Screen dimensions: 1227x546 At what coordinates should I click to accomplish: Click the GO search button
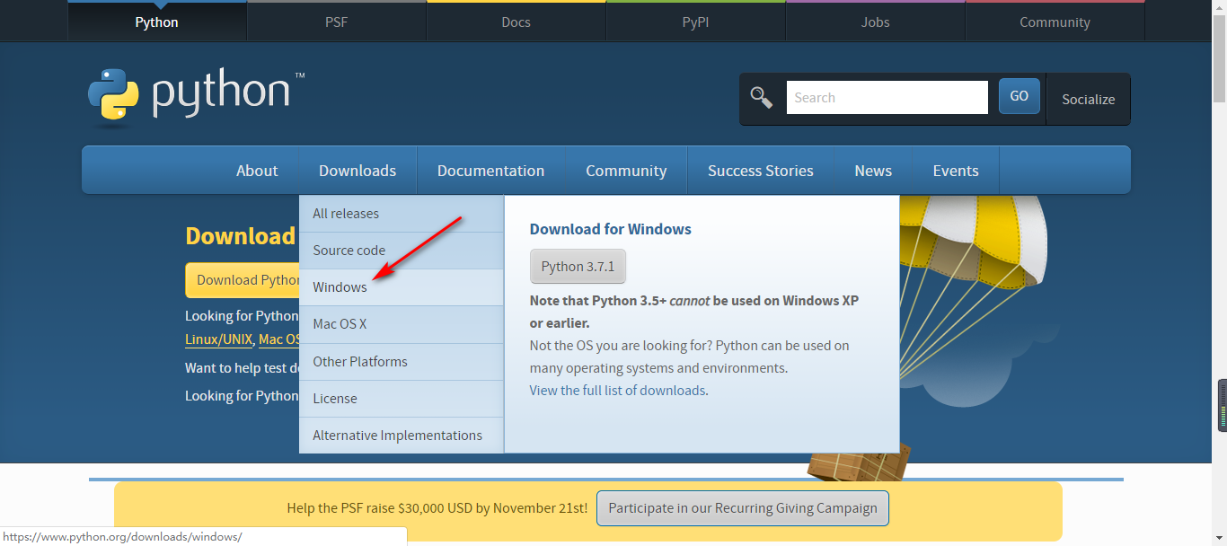point(1020,96)
